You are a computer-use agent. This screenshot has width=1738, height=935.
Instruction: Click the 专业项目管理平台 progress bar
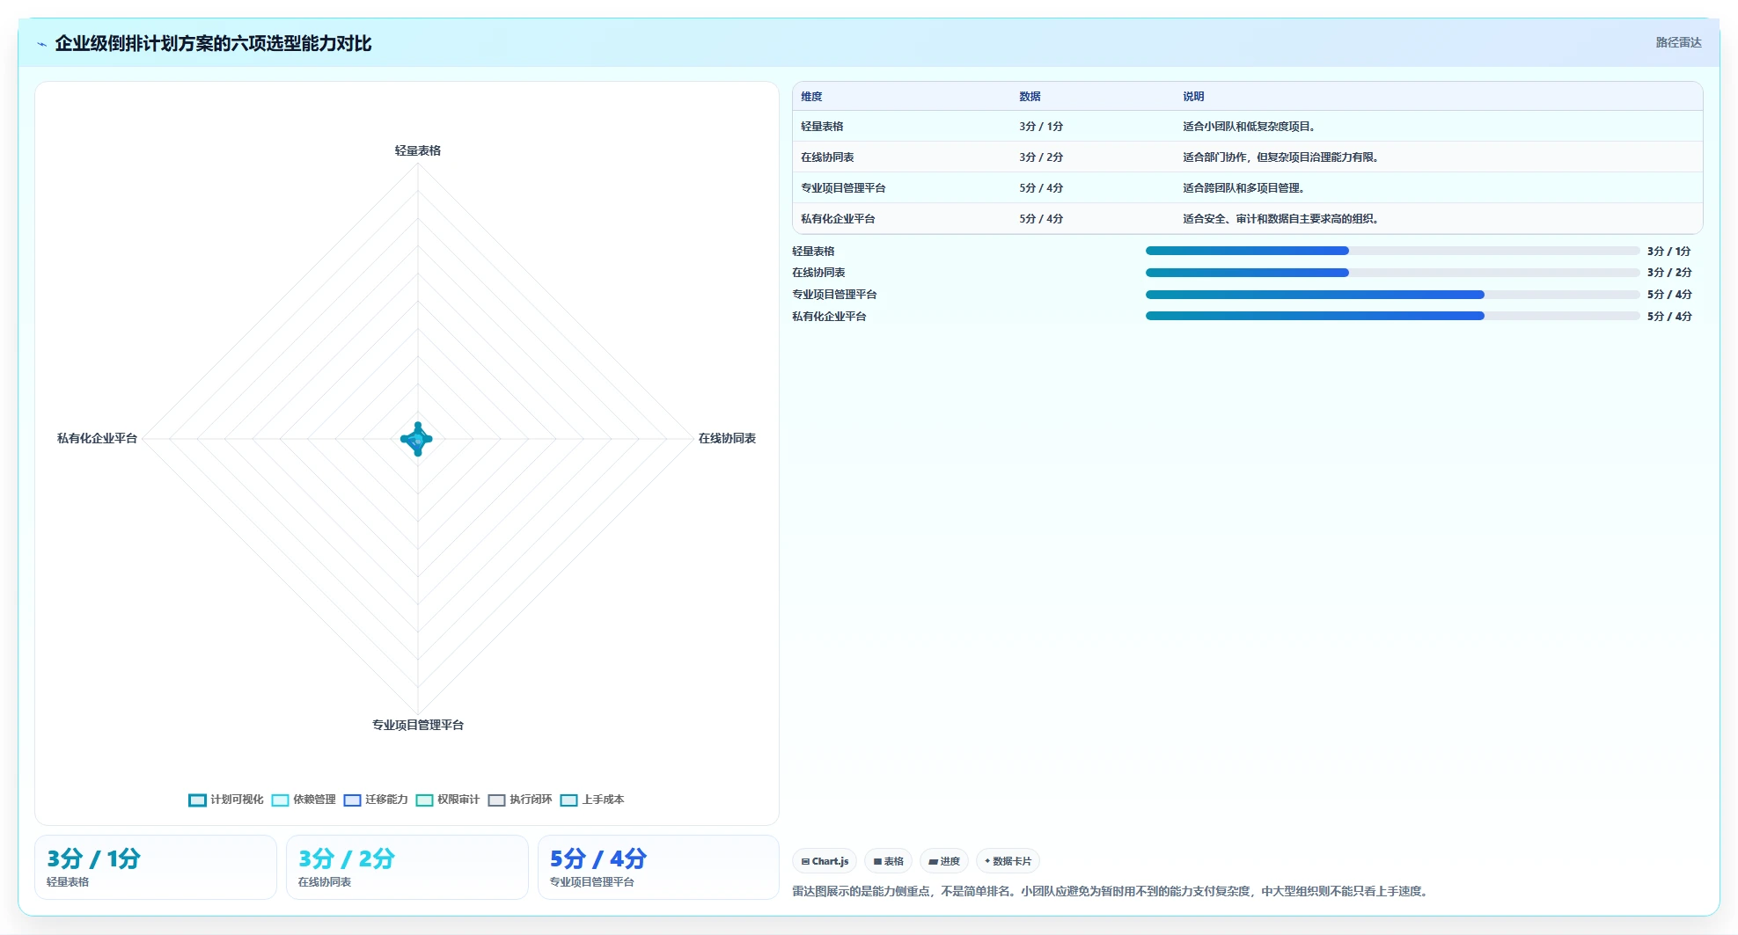click(x=1392, y=295)
